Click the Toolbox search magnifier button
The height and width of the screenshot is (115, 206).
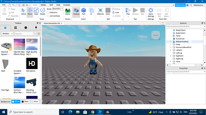coord(35,34)
